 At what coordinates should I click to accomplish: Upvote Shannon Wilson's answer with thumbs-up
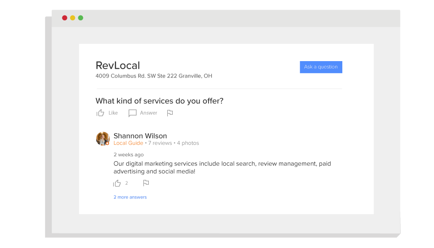tap(117, 183)
